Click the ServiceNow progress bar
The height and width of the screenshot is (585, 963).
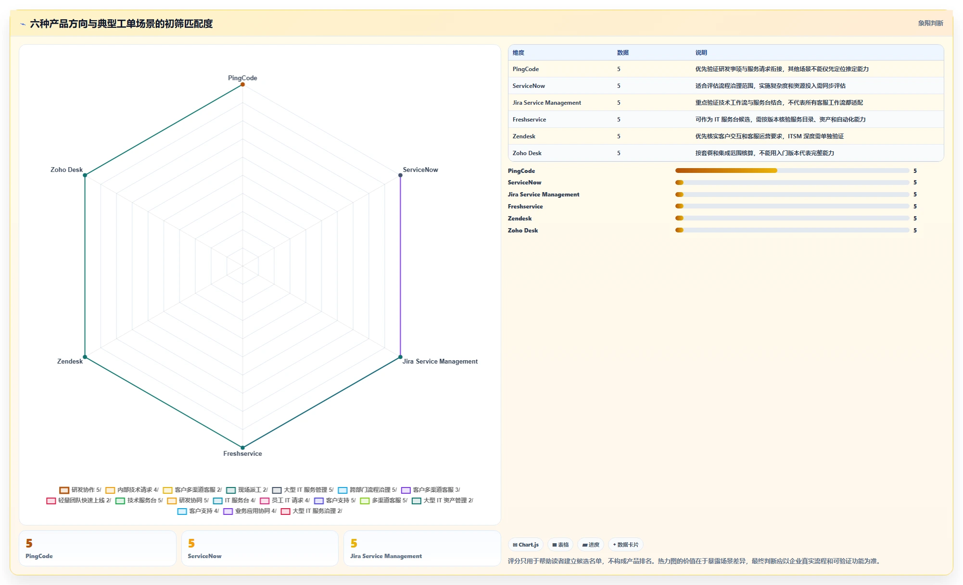point(792,183)
